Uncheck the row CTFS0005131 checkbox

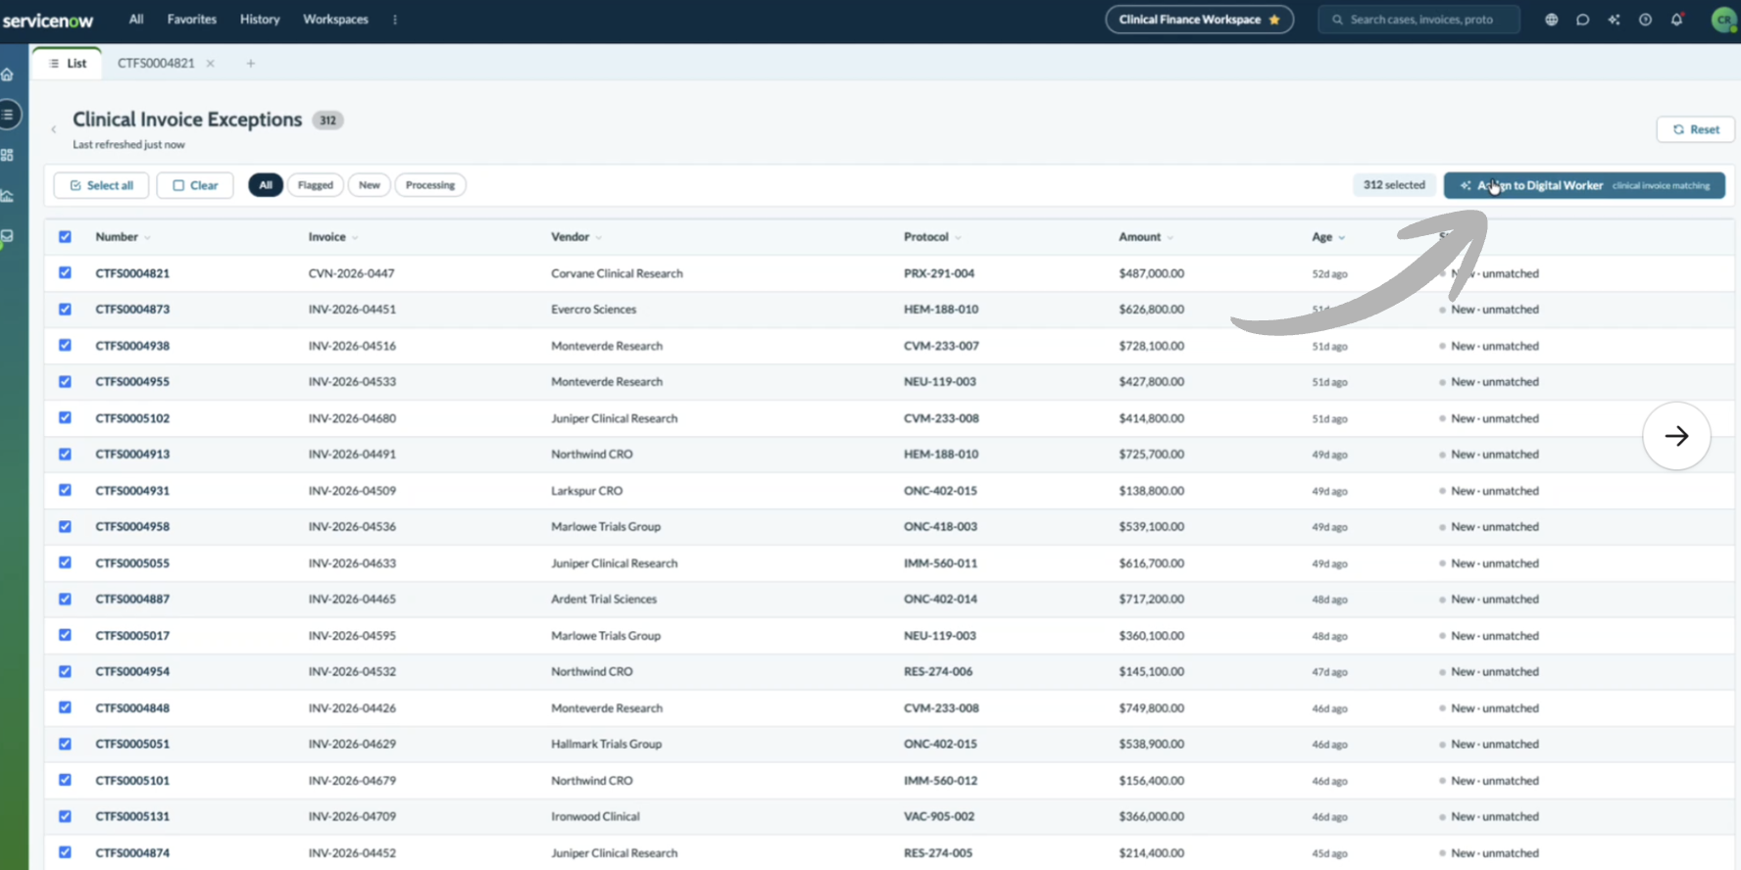tap(65, 817)
